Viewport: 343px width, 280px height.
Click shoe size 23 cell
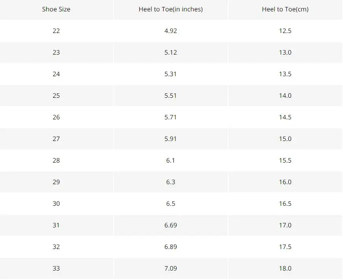coord(56,52)
